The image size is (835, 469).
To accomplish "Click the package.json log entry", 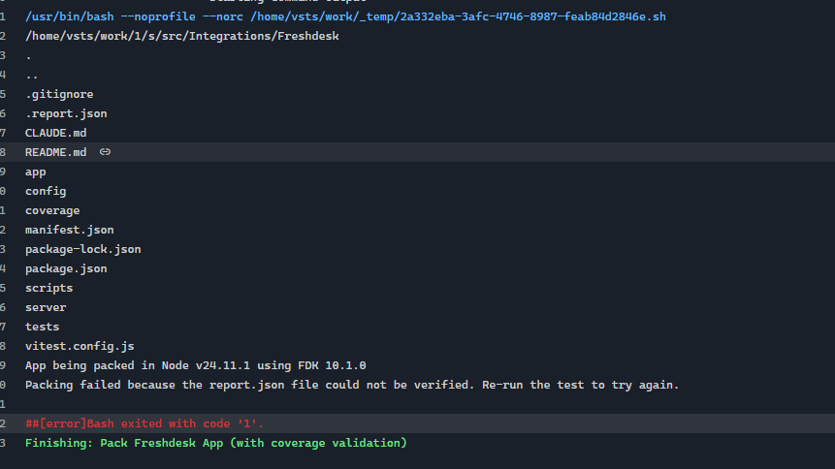I will pyautogui.click(x=66, y=268).
